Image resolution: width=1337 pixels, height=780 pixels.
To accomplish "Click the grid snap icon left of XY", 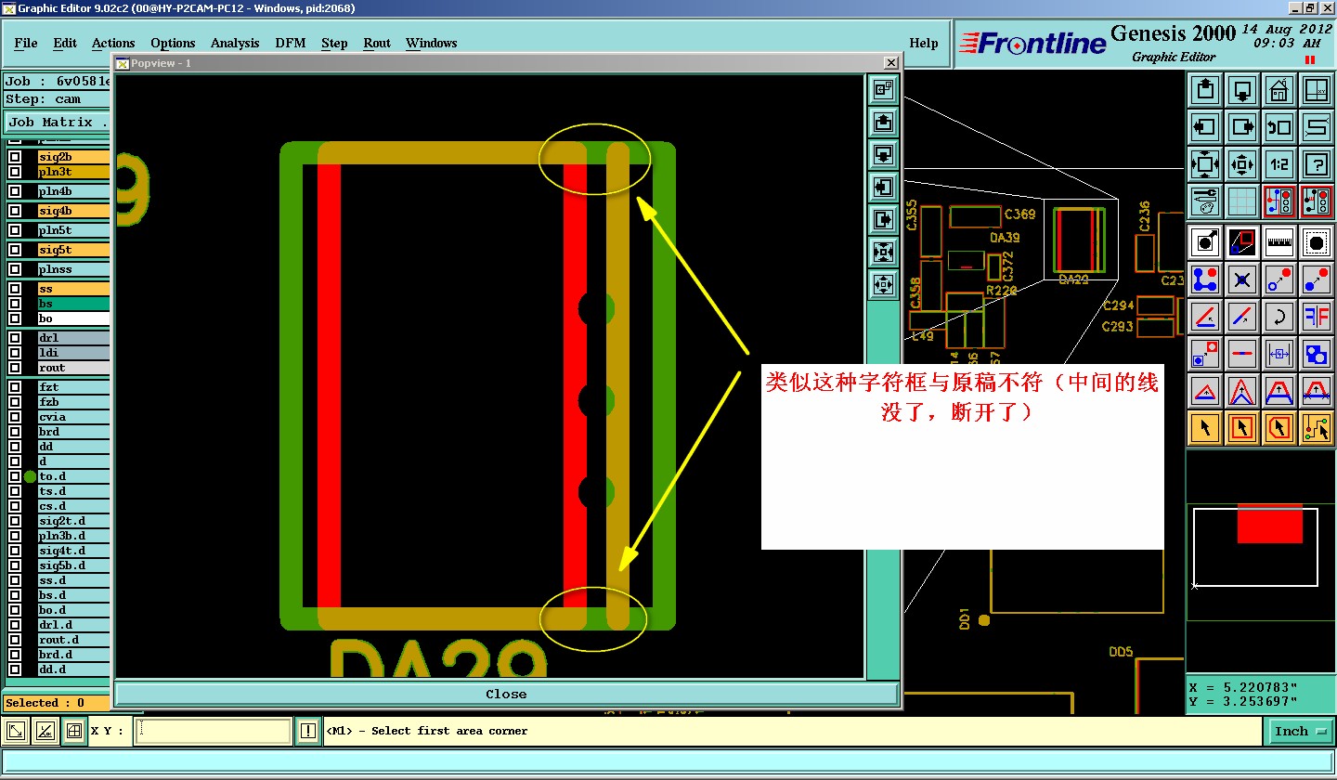I will point(76,732).
